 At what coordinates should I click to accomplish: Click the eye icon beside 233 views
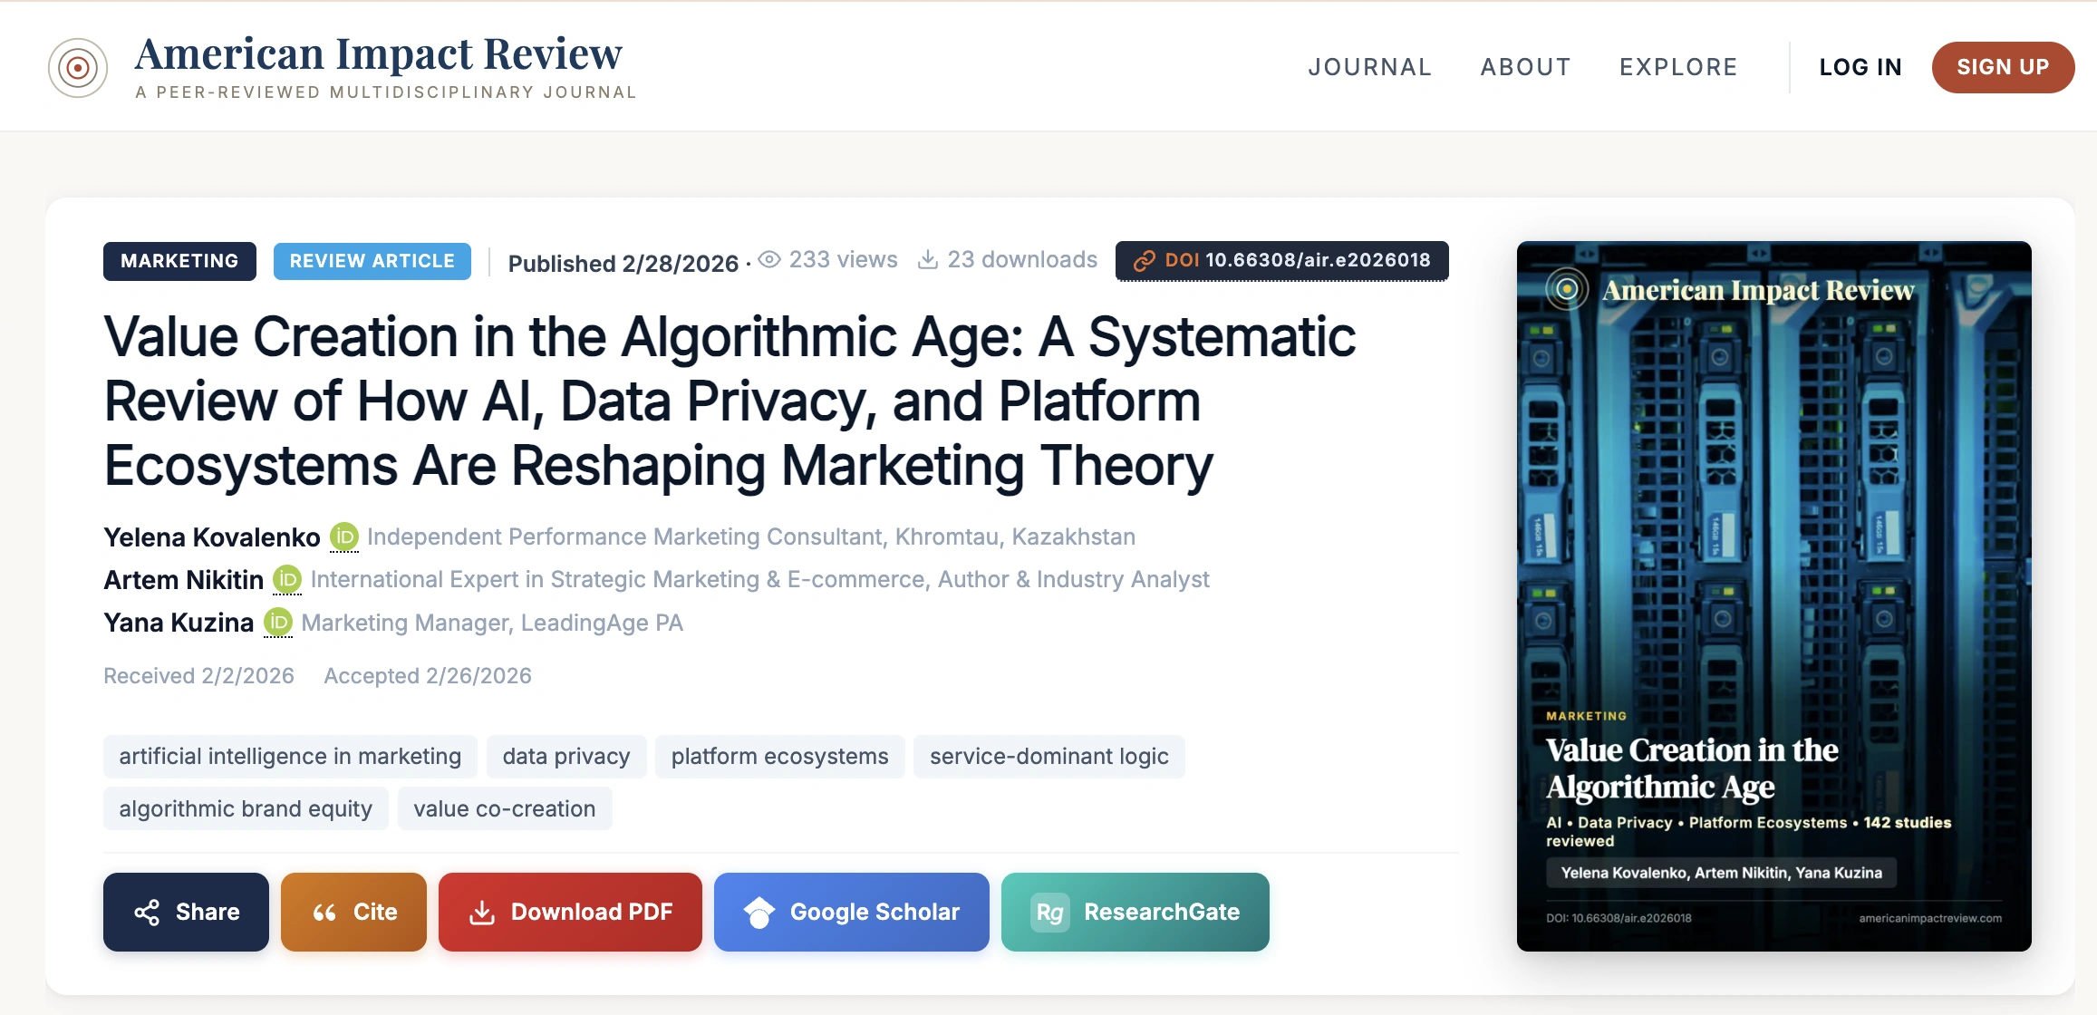coord(769,260)
